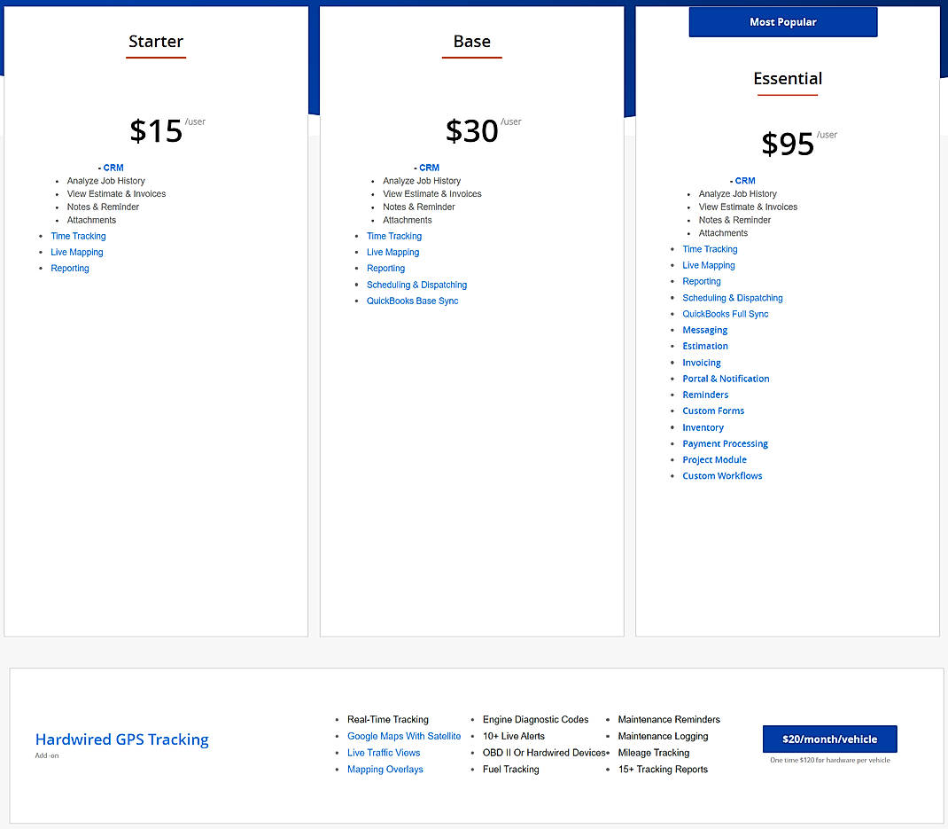Click the Maintenance Logging text
Image resolution: width=948 pixels, height=829 pixels.
(663, 737)
